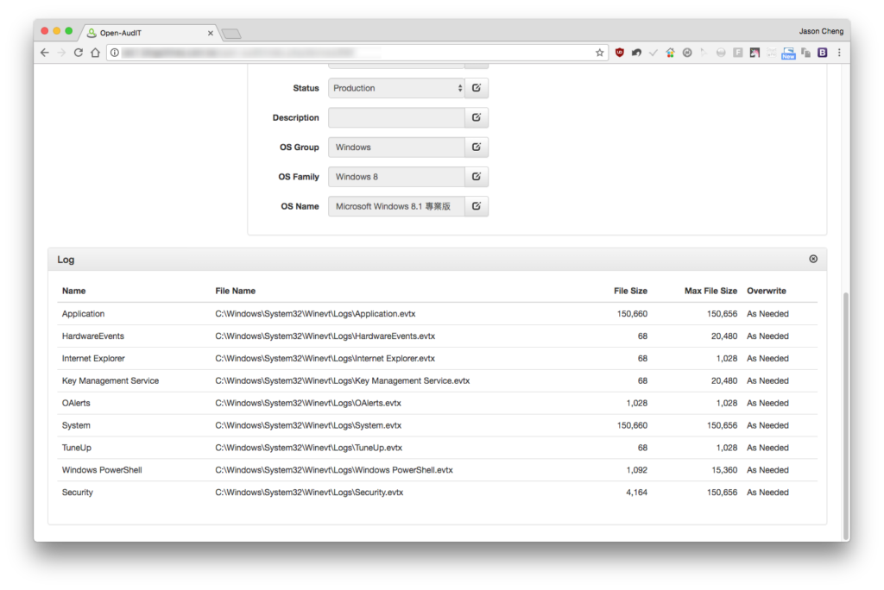Open the Status Production dropdown

396,88
